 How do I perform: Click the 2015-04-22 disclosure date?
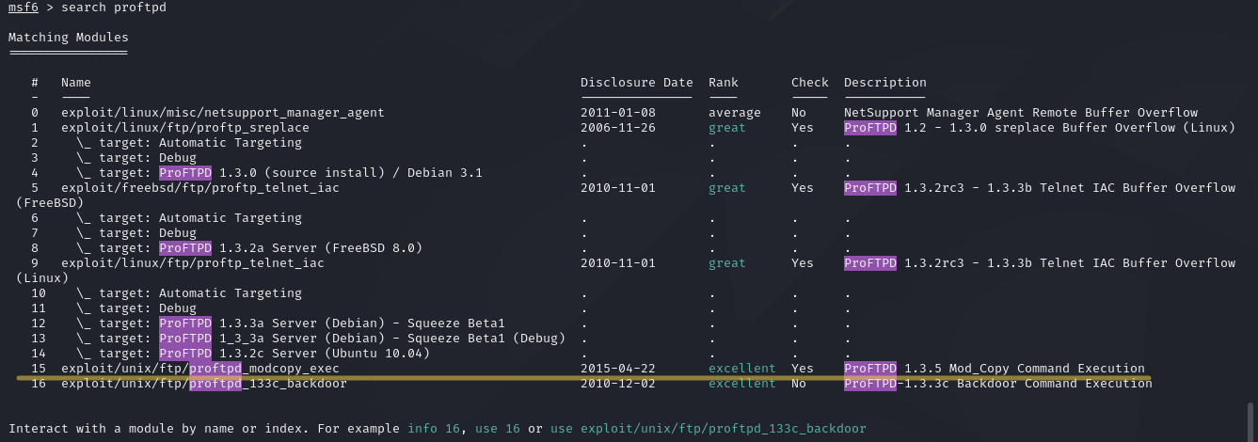click(x=618, y=369)
